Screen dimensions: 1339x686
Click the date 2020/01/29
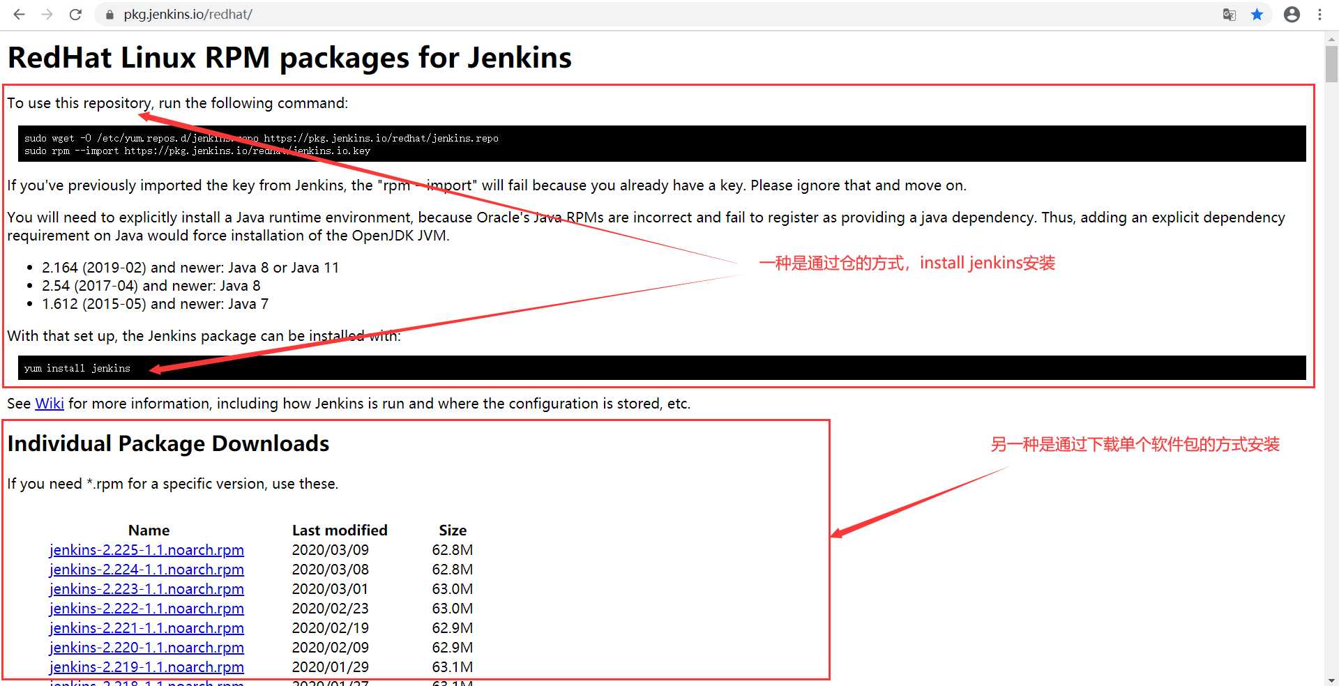click(x=331, y=667)
